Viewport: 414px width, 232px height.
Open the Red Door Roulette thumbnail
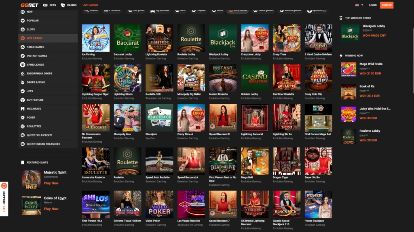coord(287,78)
